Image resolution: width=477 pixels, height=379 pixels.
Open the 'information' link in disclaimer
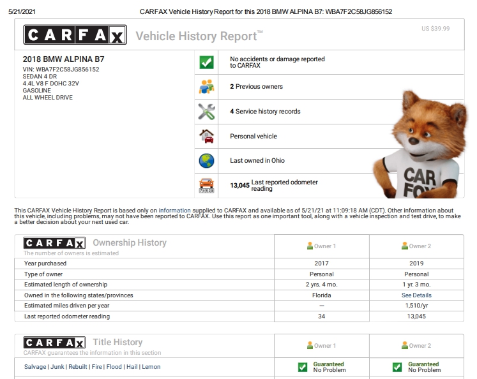[x=174, y=211]
